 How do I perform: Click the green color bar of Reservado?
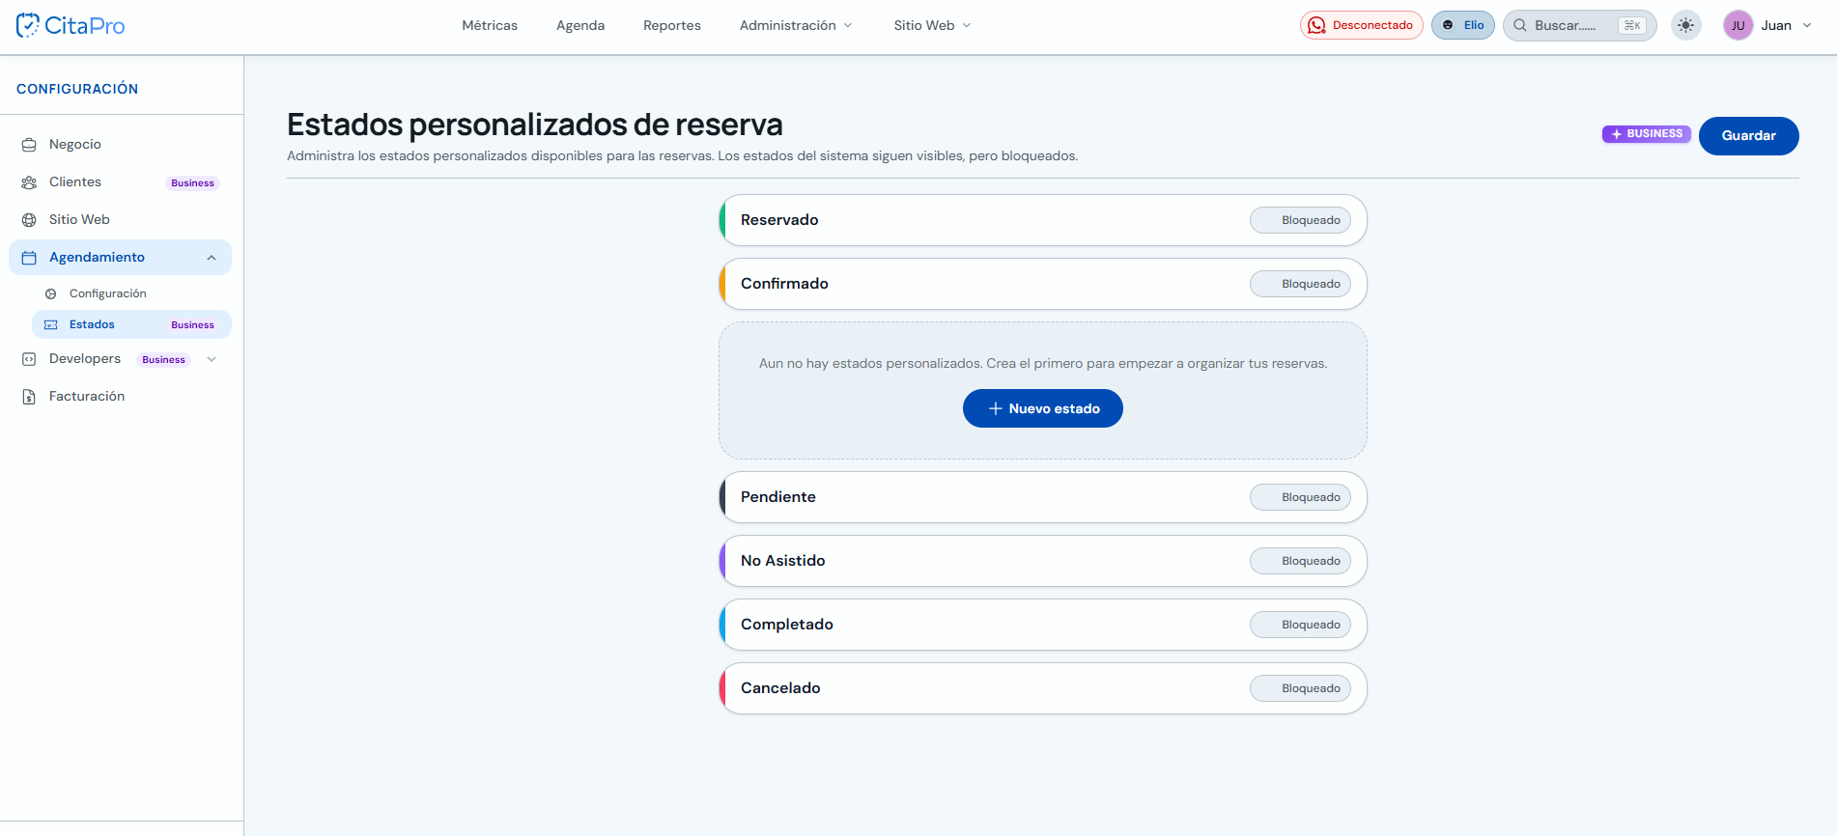(x=722, y=220)
